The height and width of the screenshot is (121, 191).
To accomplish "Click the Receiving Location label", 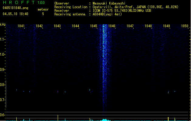I will 71,7.
